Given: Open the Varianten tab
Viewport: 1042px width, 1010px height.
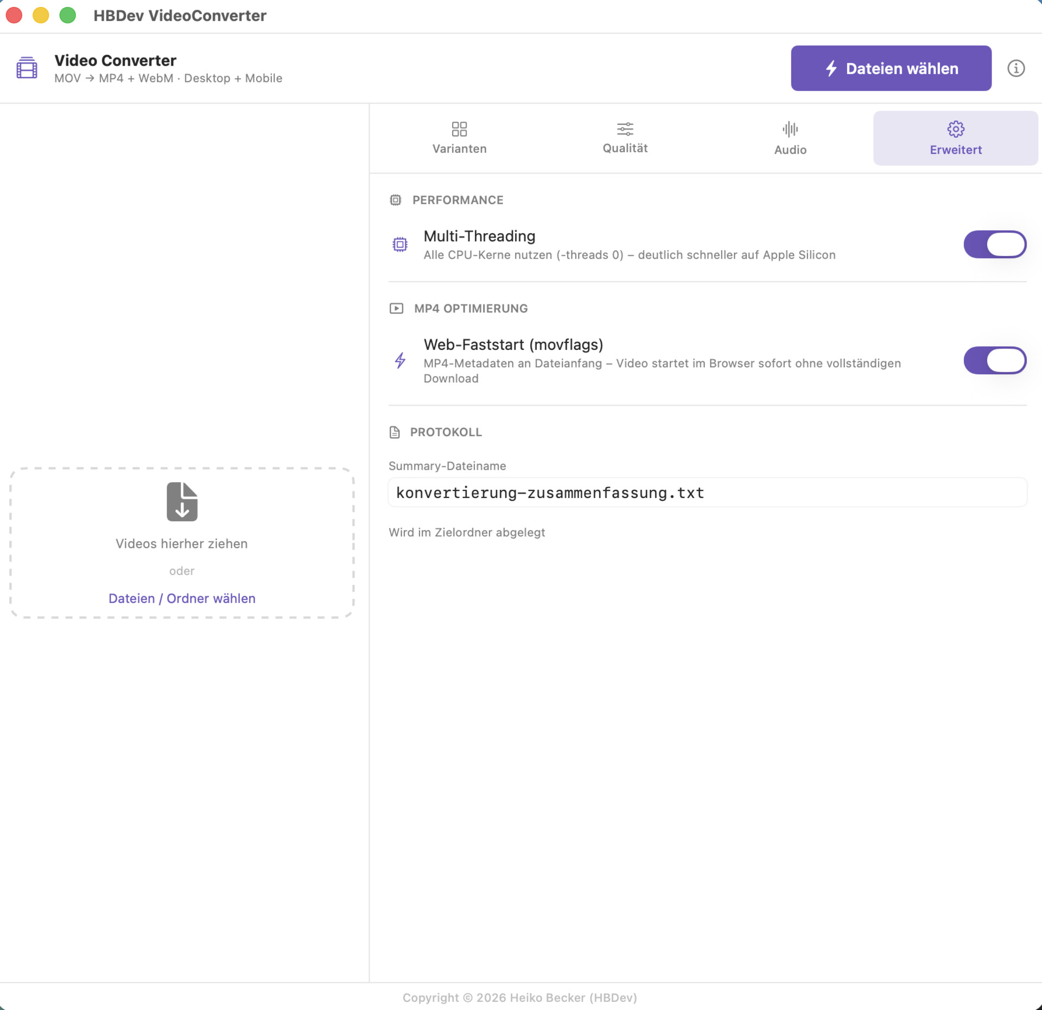Looking at the screenshot, I should 459,138.
